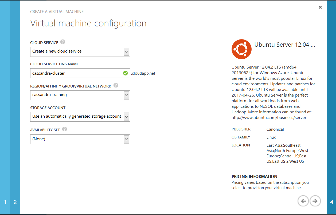Click the CLOUD SERVICE DNS NAME label
Screen dimensions: 336x215
click(x=54, y=64)
